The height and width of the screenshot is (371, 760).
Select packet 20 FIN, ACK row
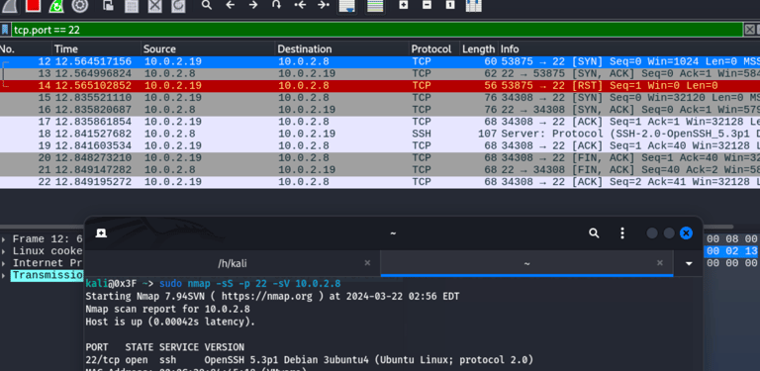(380, 158)
